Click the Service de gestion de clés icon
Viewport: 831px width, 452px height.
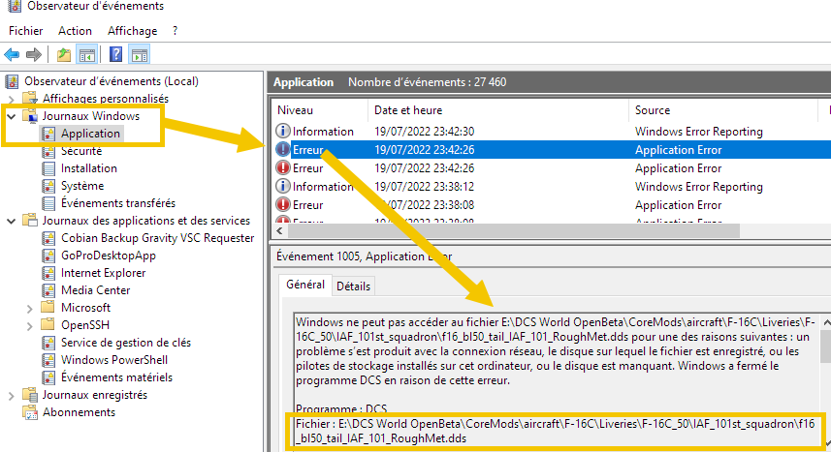point(48,344)
